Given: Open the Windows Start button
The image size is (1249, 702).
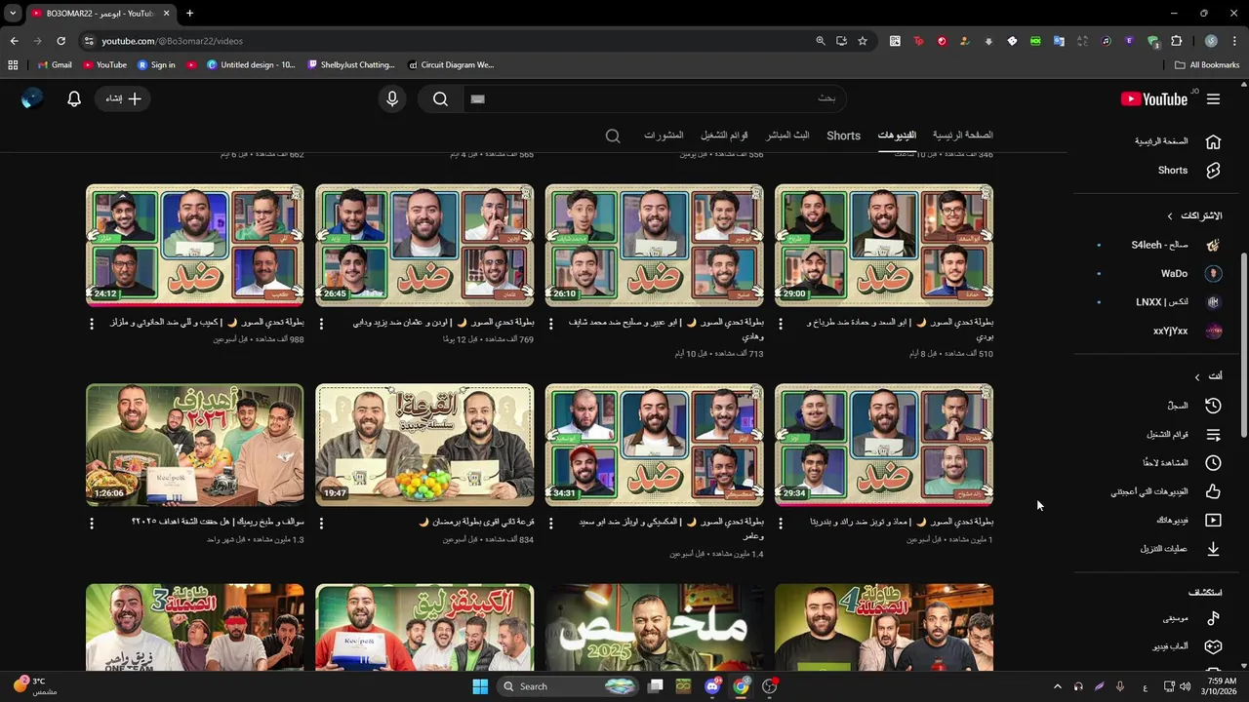Looking at the screenshot, I should (480, 686).
